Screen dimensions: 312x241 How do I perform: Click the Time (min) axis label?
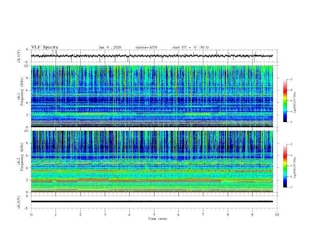point(158,219)
